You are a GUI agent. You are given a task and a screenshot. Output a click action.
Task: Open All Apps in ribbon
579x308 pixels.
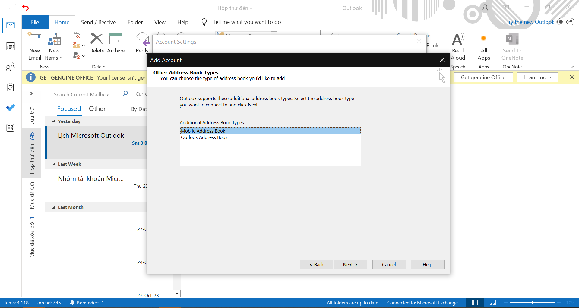(484, 46)
